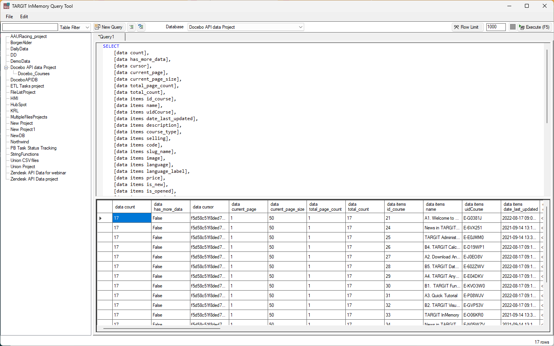This screenshot has width=554, height=346.
Task: Select DemoData in the tree
Action: [x=20, y=61]
